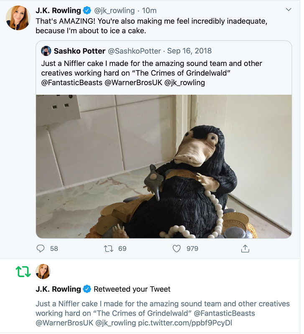Click the retweet icon with count 69
The image size is (304, 334).
pyautogui.click(x=109, y=248)
